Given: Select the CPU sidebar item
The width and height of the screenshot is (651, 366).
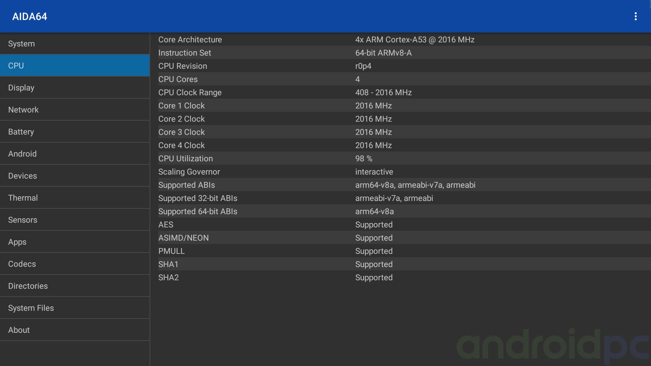Looking at the screenshot, I should 75,66.
